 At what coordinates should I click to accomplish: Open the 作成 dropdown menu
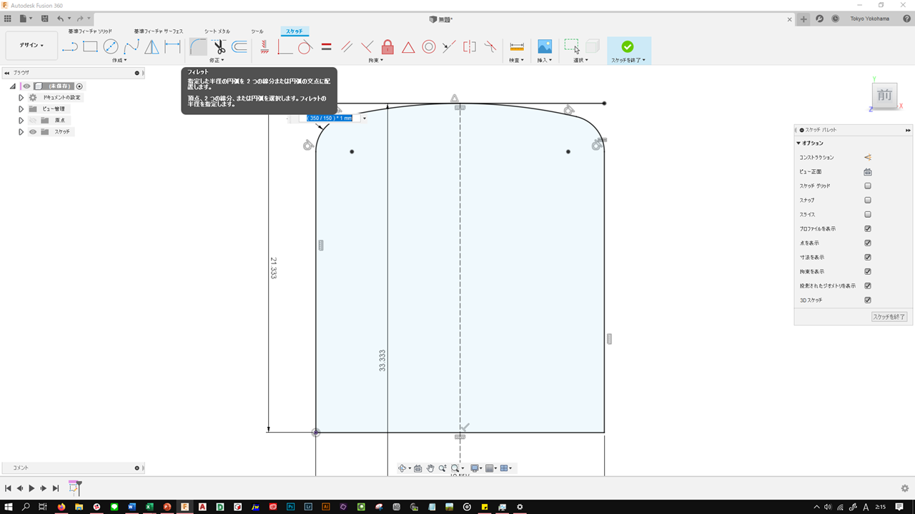click(x=119, y=61)
